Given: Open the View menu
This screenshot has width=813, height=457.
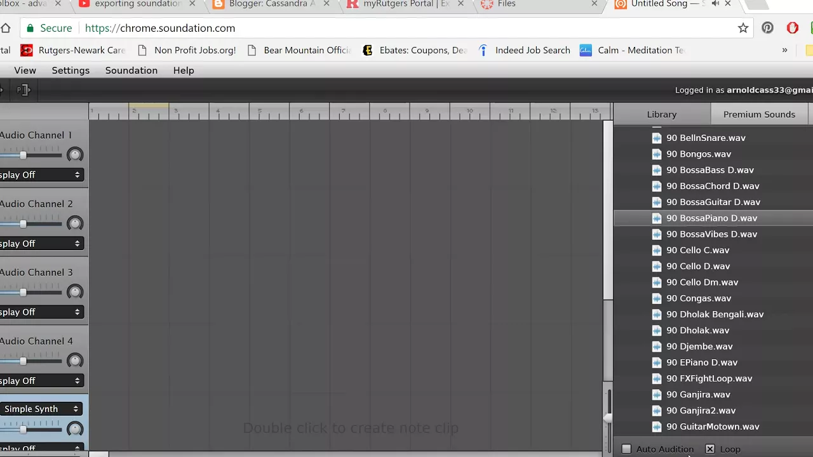Looking at the screenshot, I should (25, 70).
